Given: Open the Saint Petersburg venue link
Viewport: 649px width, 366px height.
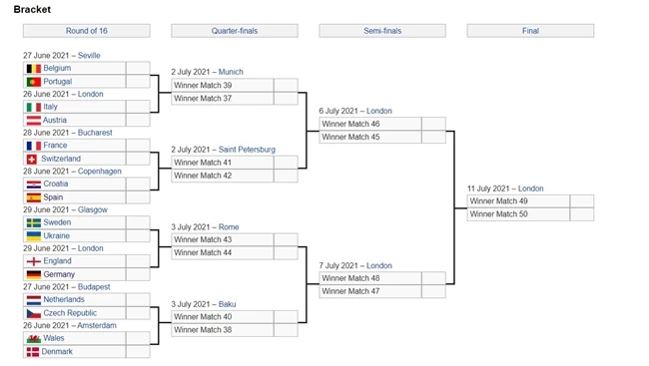Looking at the screenshot, I should [247, 150].
